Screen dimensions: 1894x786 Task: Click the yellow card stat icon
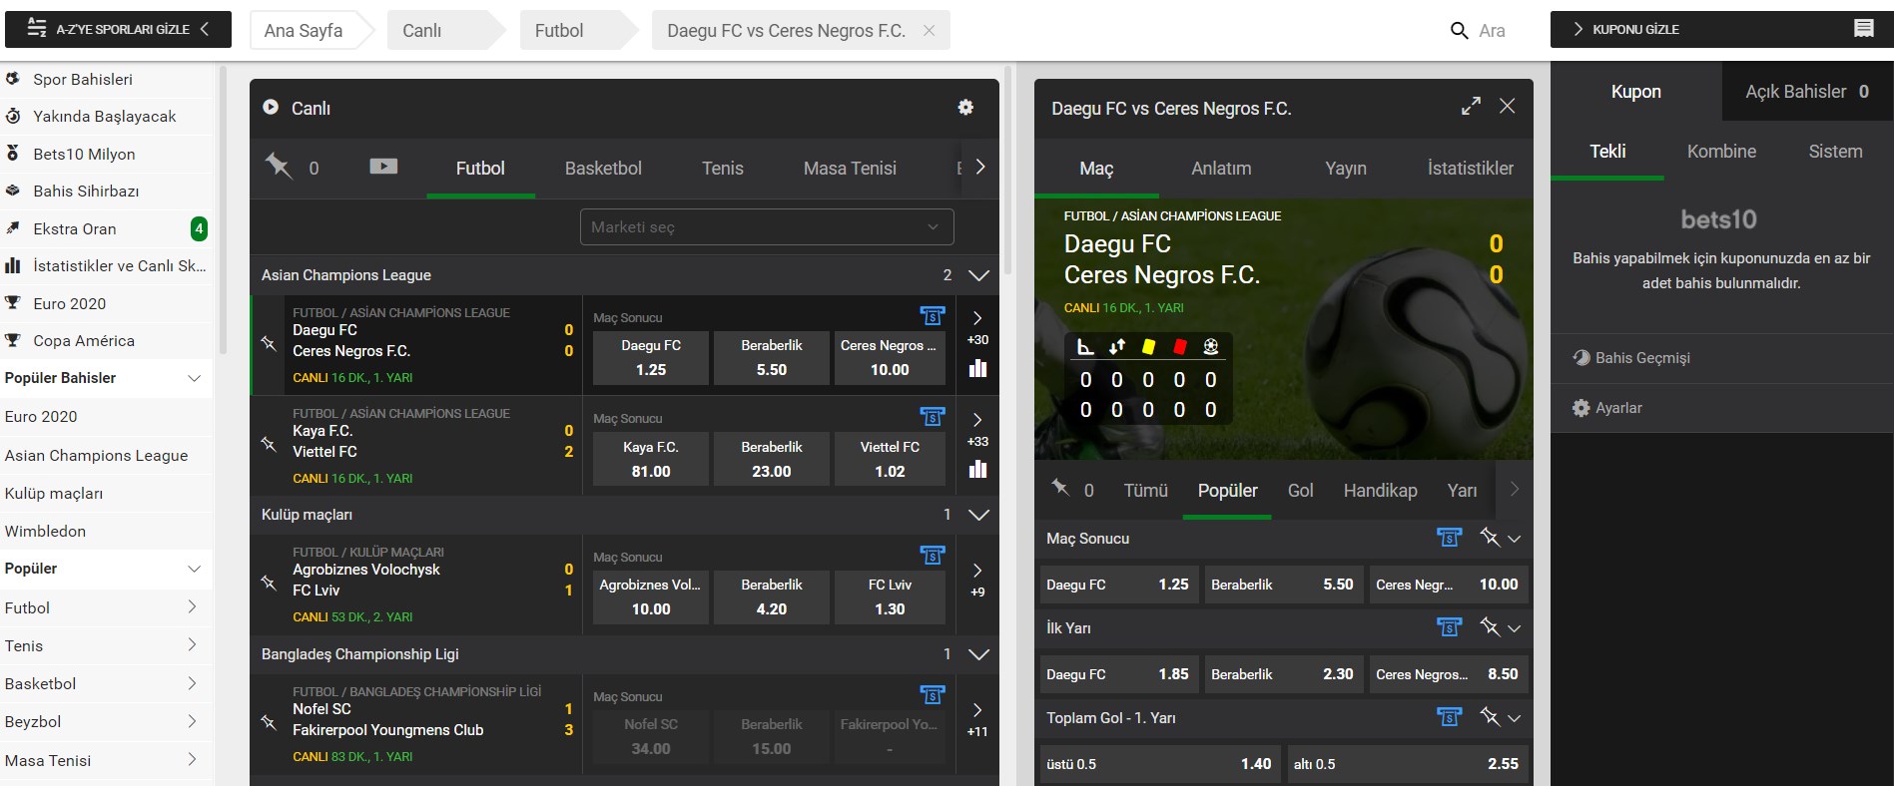click(1148, 347)
